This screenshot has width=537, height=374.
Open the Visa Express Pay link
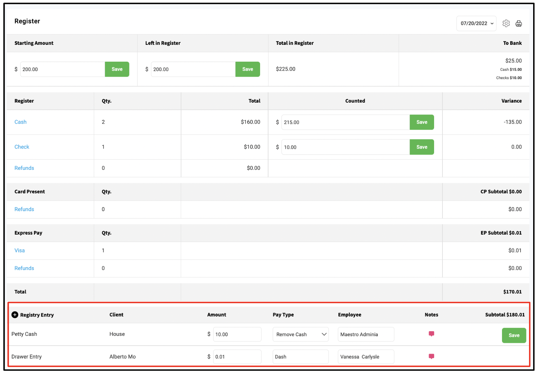pyautogui.click(x=20, y=250)
